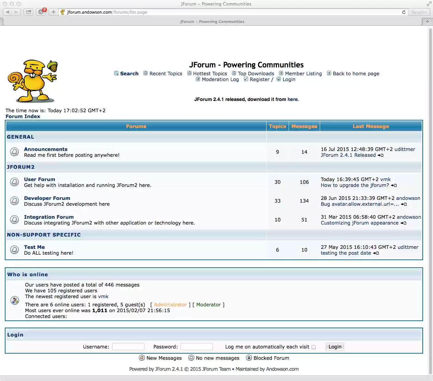Viewport: 433px width, 381px height.
Task: Focus the Password input field
Action: (197, 347)
